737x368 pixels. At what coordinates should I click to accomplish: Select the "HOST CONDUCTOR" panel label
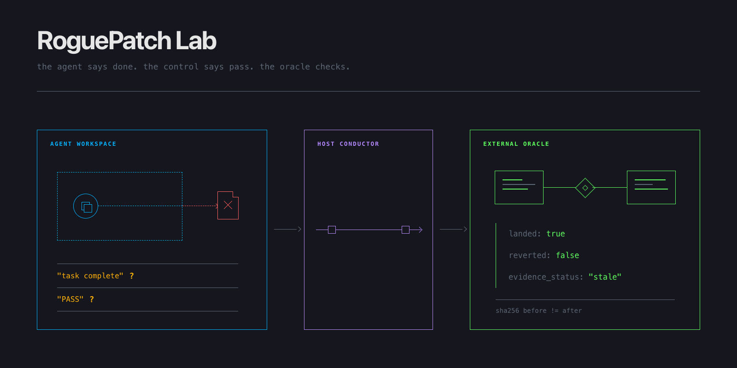(x=348, y=144)
